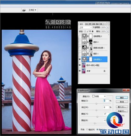The width and height of the screenshot is (131, 136).
Task: Click the 存储(S)... save button
Action: pyautogui.click(x=122, y=111)
